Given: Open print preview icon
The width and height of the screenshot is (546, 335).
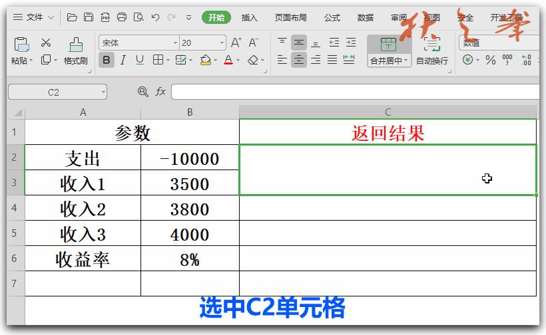Looking at the screenshot, I should [138, 17].
